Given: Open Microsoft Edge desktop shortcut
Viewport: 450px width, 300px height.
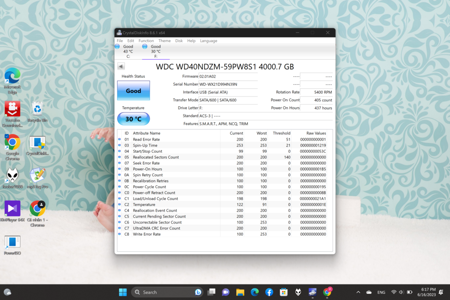Looking at the screenshot, I should click(12, 81).
